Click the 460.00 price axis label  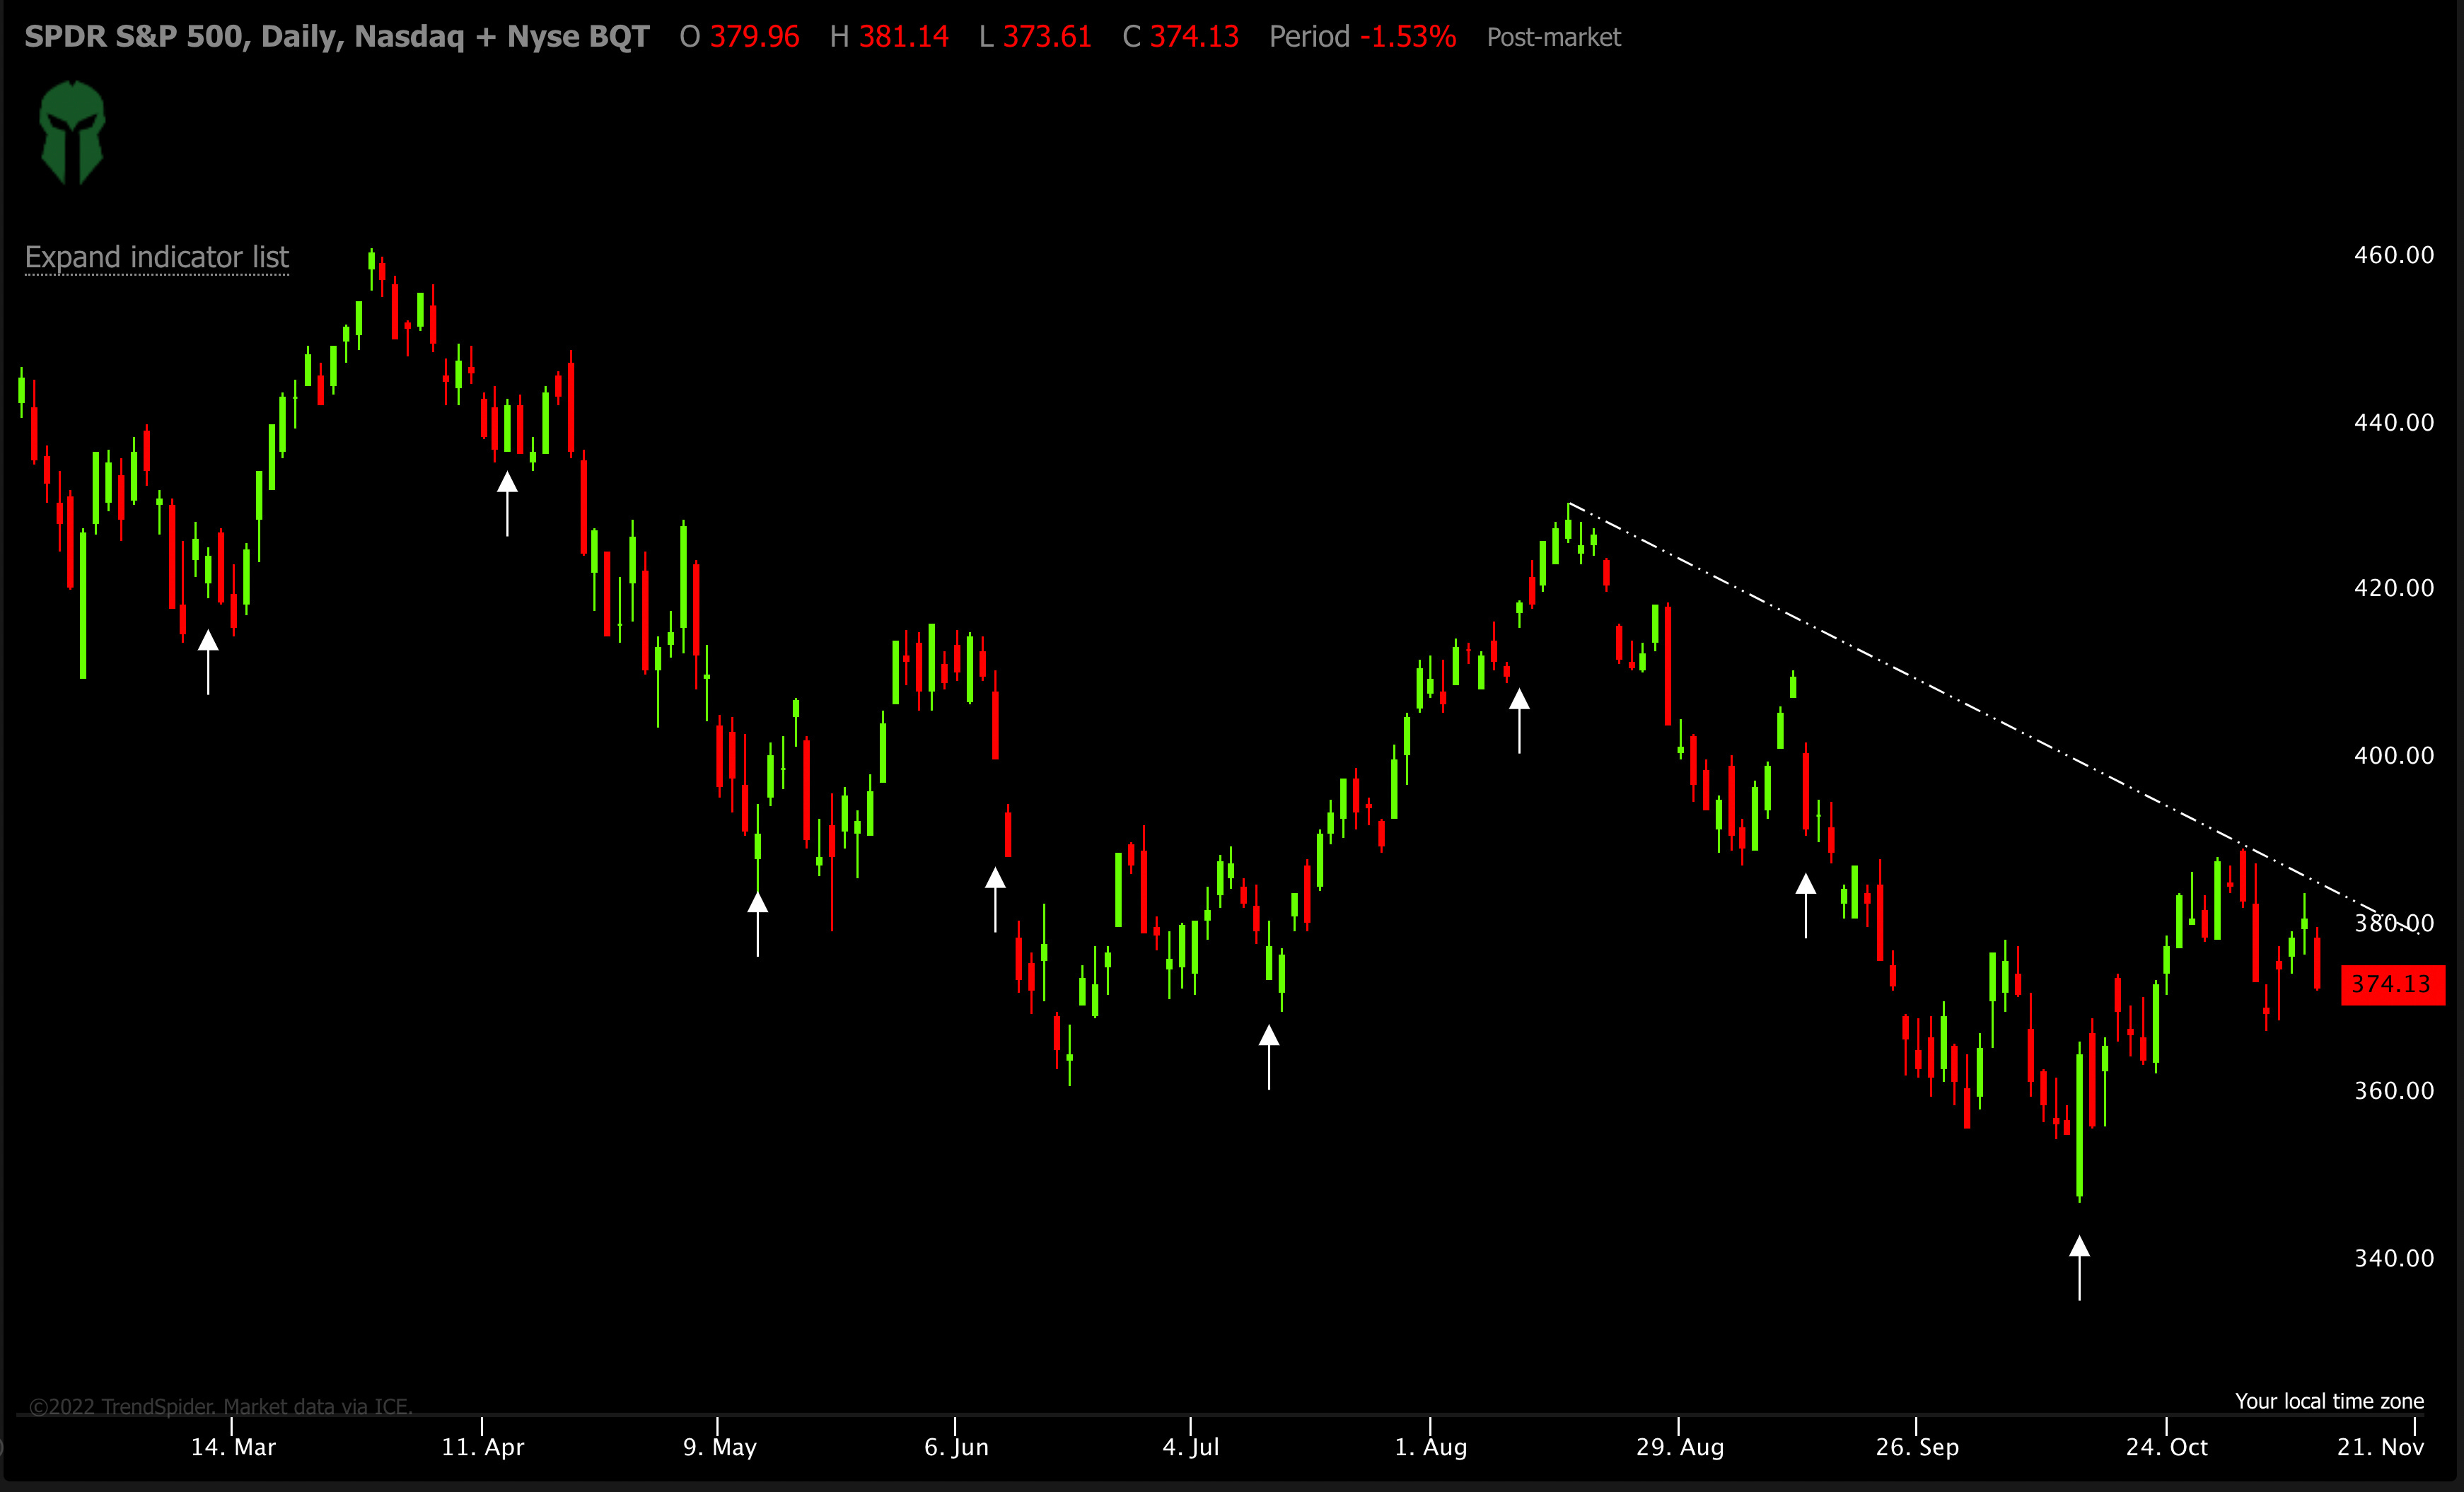pos(2394,255)
